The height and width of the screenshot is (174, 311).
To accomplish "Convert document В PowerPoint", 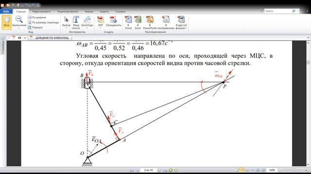I will click(x=150, y=23).
